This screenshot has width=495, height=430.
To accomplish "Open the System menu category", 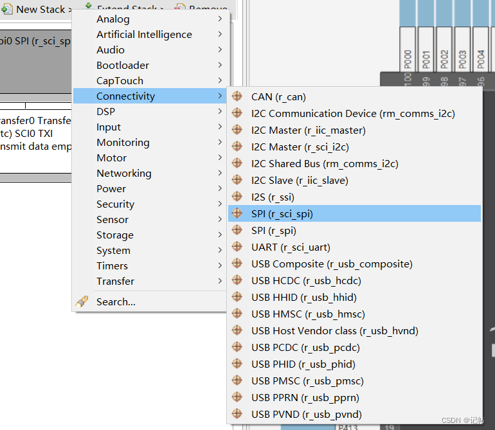I will (150, 251).
